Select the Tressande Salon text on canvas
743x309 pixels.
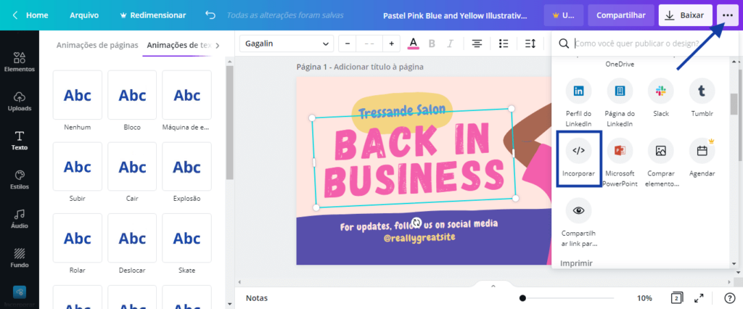[402, 112]
